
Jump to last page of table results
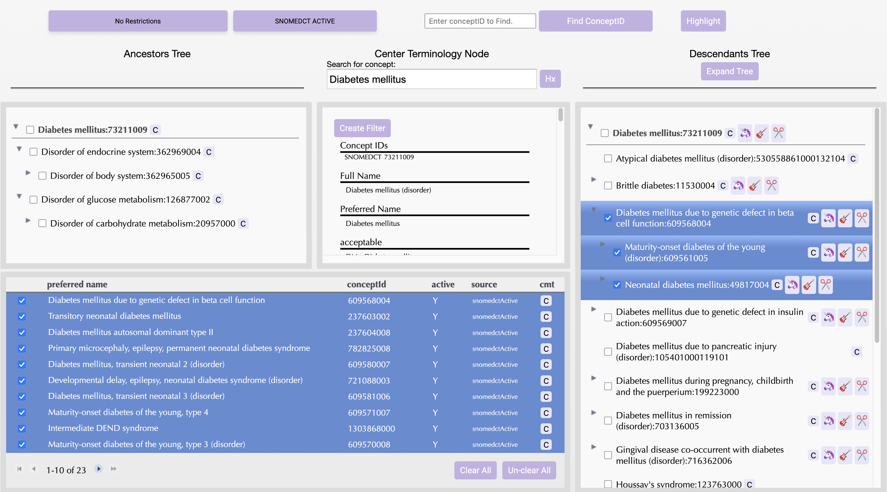(114, 469)
